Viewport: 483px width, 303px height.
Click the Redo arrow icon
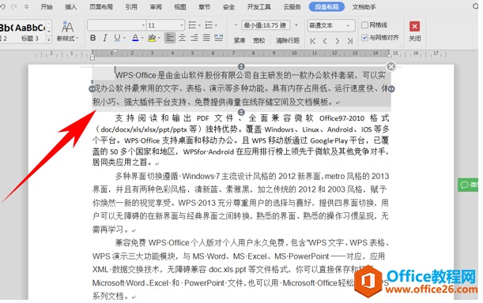click(x=14, y=6)
